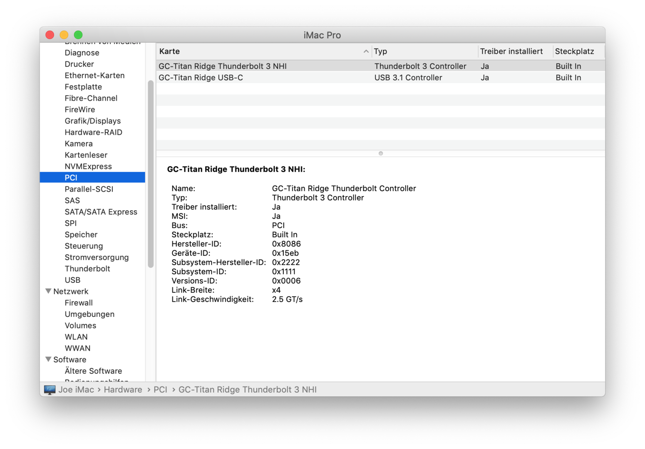Select GC-Titan Ridge Thunderbolt 3 NHI row
This screenshot has height=449, width=645.
381,66
